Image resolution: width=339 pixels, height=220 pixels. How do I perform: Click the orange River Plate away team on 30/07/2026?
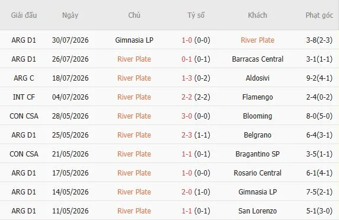pos(257,40)
